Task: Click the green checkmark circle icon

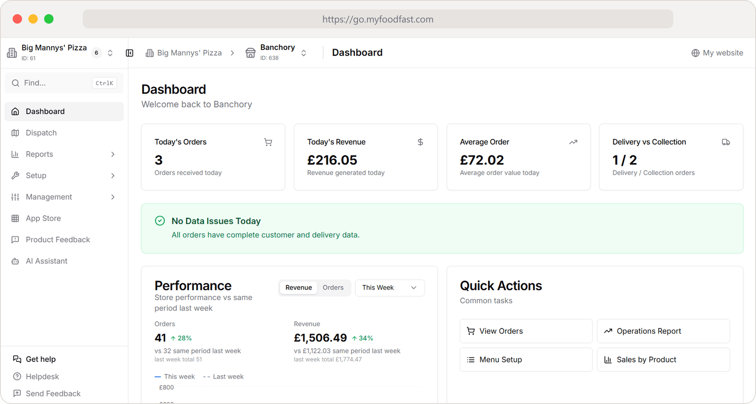Action: 160,221
